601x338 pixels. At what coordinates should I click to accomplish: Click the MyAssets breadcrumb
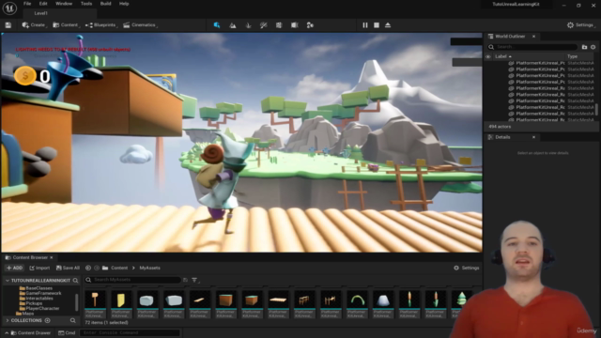(150, 268)
